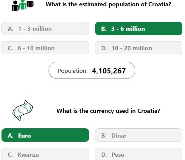This screenshot has height=160, width=185.
Task: Click the "Population:" label text
Action: [73, 71]
